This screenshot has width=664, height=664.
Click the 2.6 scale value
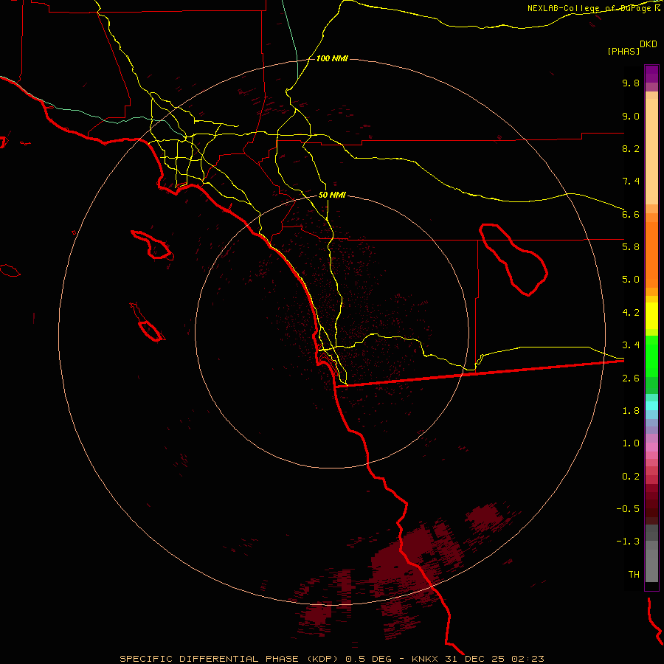click(x=631, y=378)
